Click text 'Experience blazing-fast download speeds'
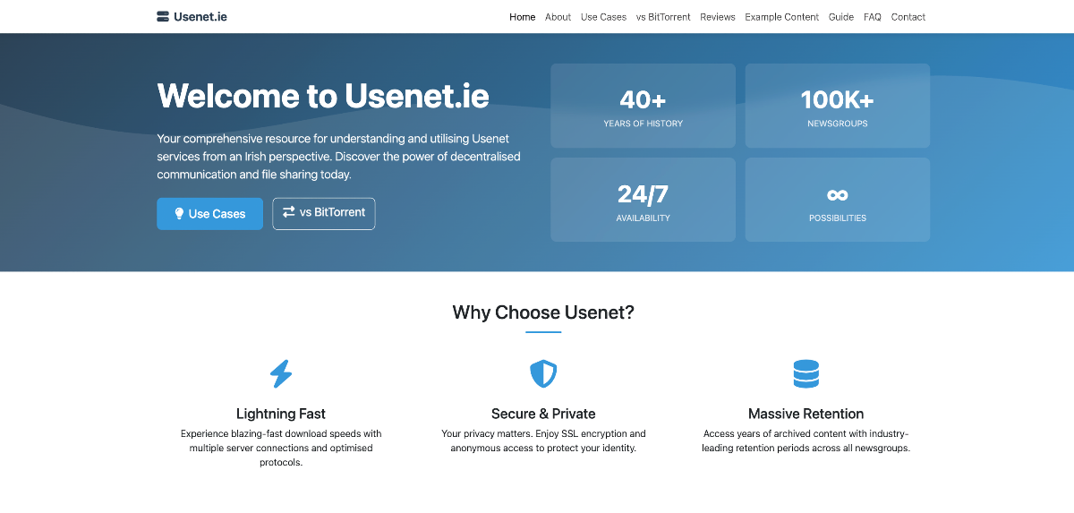Image resolution: width=1074 pixels, height=513 pixels. tap(281, 448)
